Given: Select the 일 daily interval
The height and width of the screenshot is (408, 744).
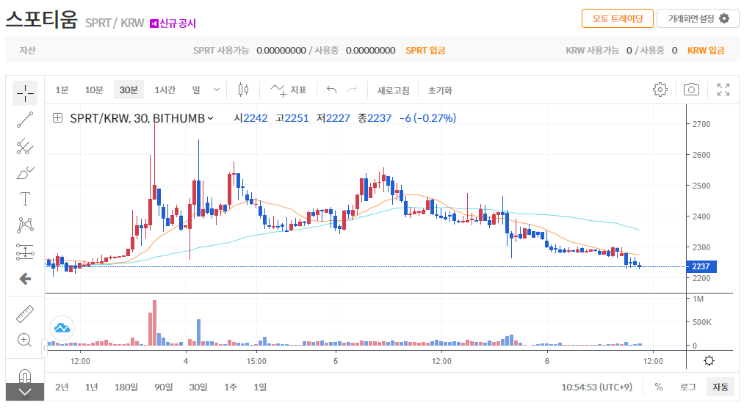Looking at the screenshot, I should click(x=196, y=90).
